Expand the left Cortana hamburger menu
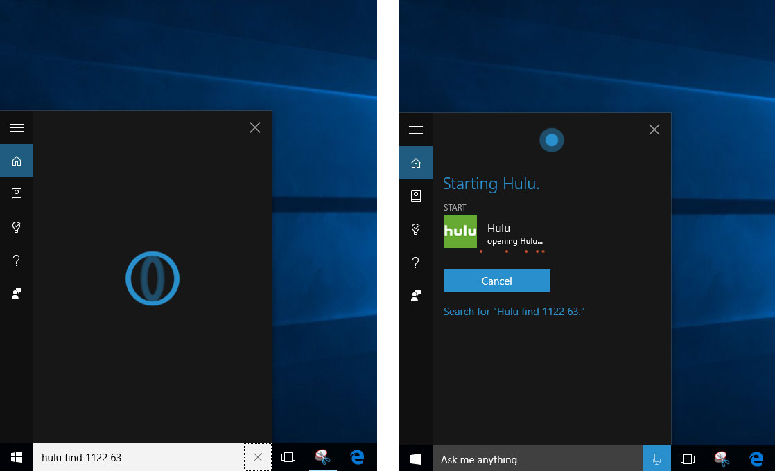Image resolution: width=775 pixels, height=471 pixels. (17, 127)
